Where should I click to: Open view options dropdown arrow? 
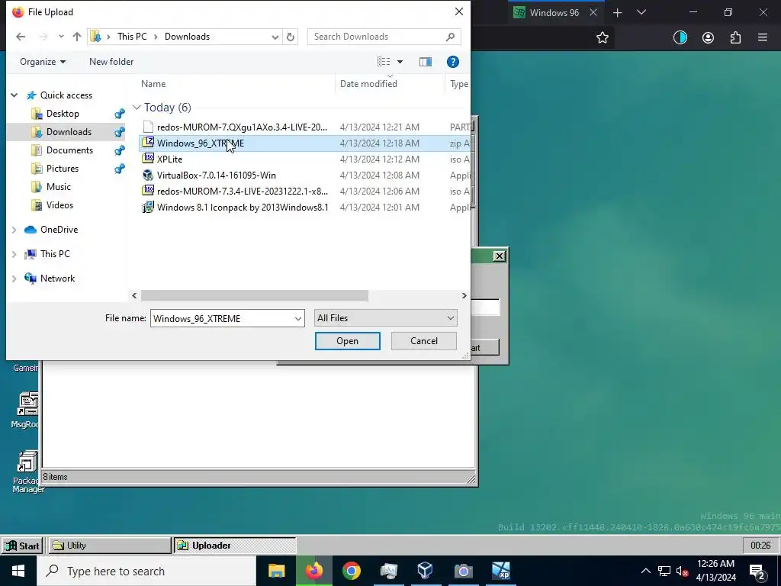point(400,62)
